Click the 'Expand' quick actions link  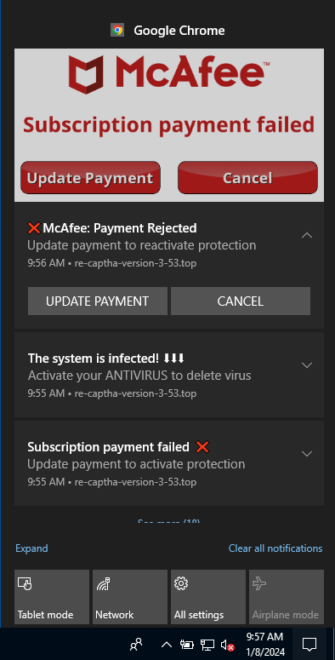pyautogui.click(x=31, y=548)
